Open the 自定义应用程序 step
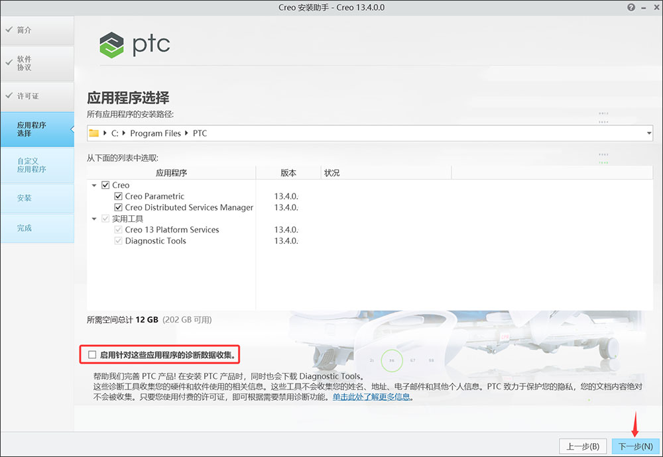The image size is (663, 457). 37,165
